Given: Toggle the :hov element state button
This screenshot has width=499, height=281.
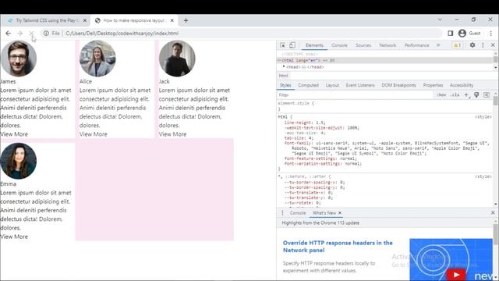Looking at the screenshot, I should pos(441,95).
